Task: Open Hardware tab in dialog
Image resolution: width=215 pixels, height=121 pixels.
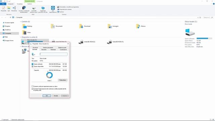Action: pos(53,50)
